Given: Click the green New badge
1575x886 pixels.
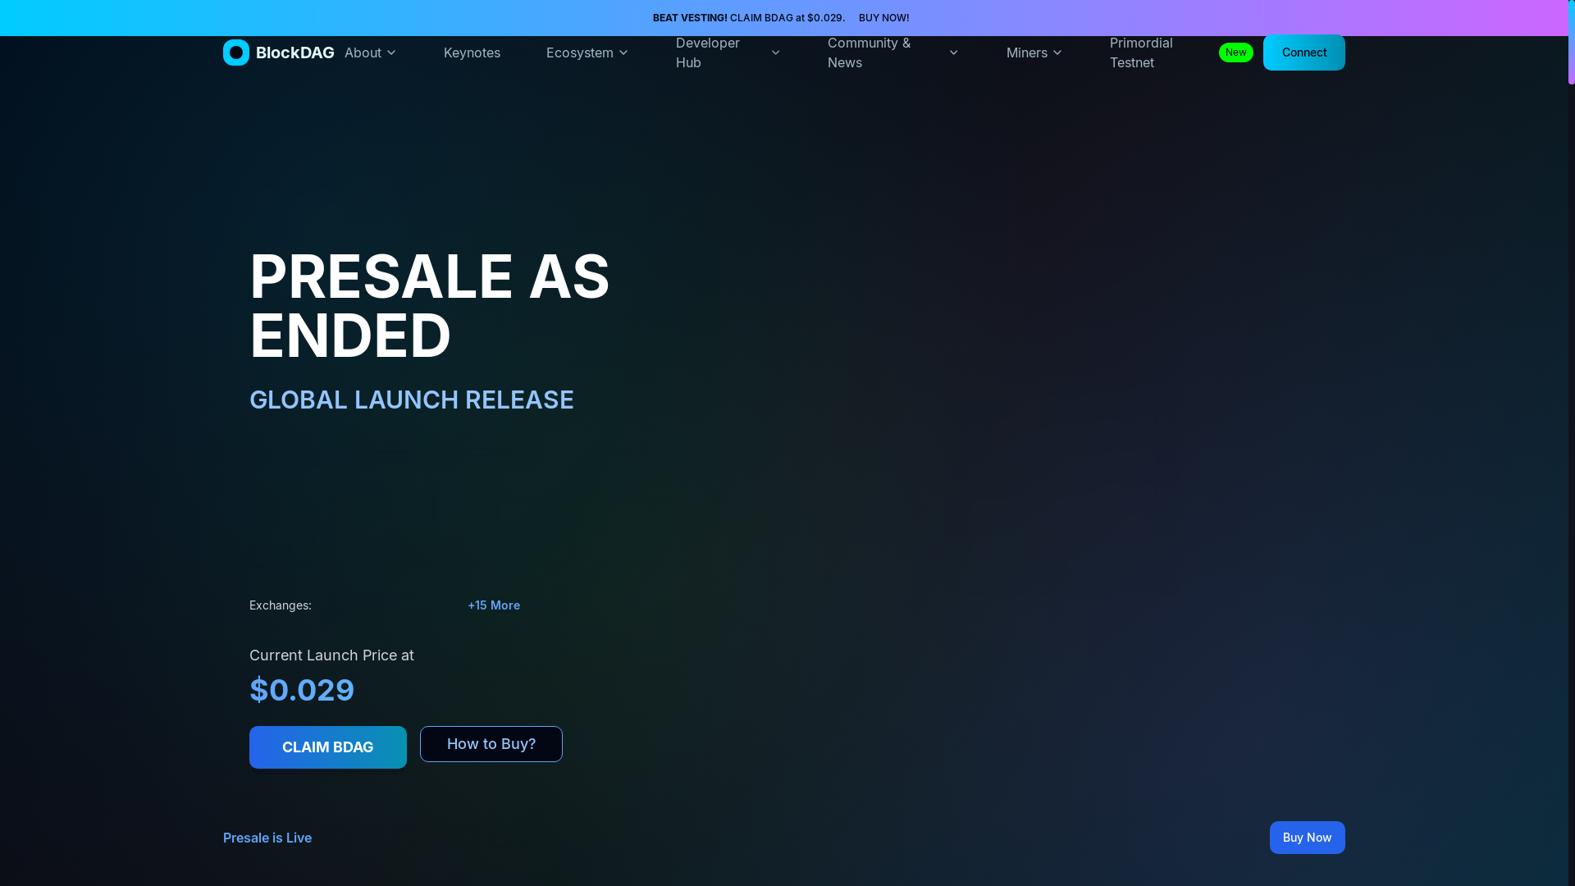Looking at the screenshot, I should (x=1235, y=53).
